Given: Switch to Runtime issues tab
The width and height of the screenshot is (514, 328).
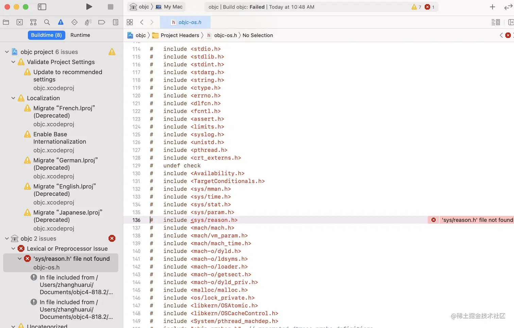Looking at the screenshot, I should coord(80,35).
